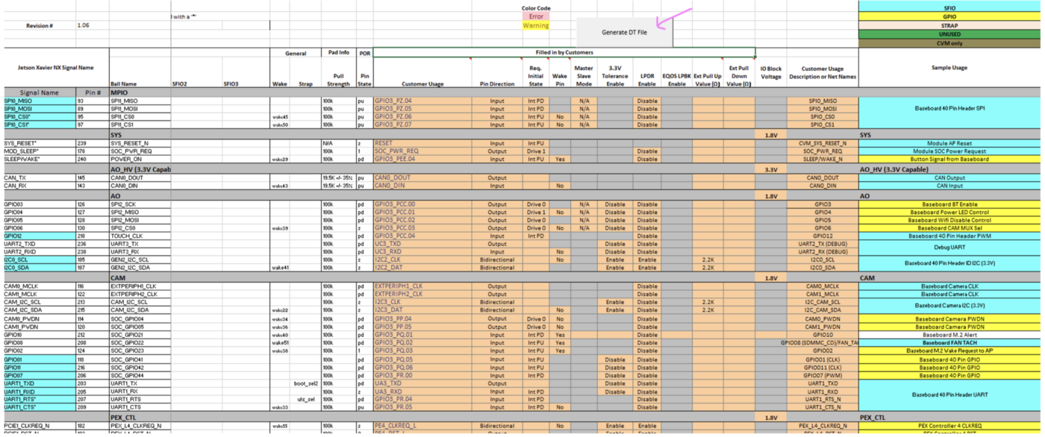Click the CAM0_MCLK signal name cell
The height and width of the screenshot is (437, 1045).
point(39,286)
